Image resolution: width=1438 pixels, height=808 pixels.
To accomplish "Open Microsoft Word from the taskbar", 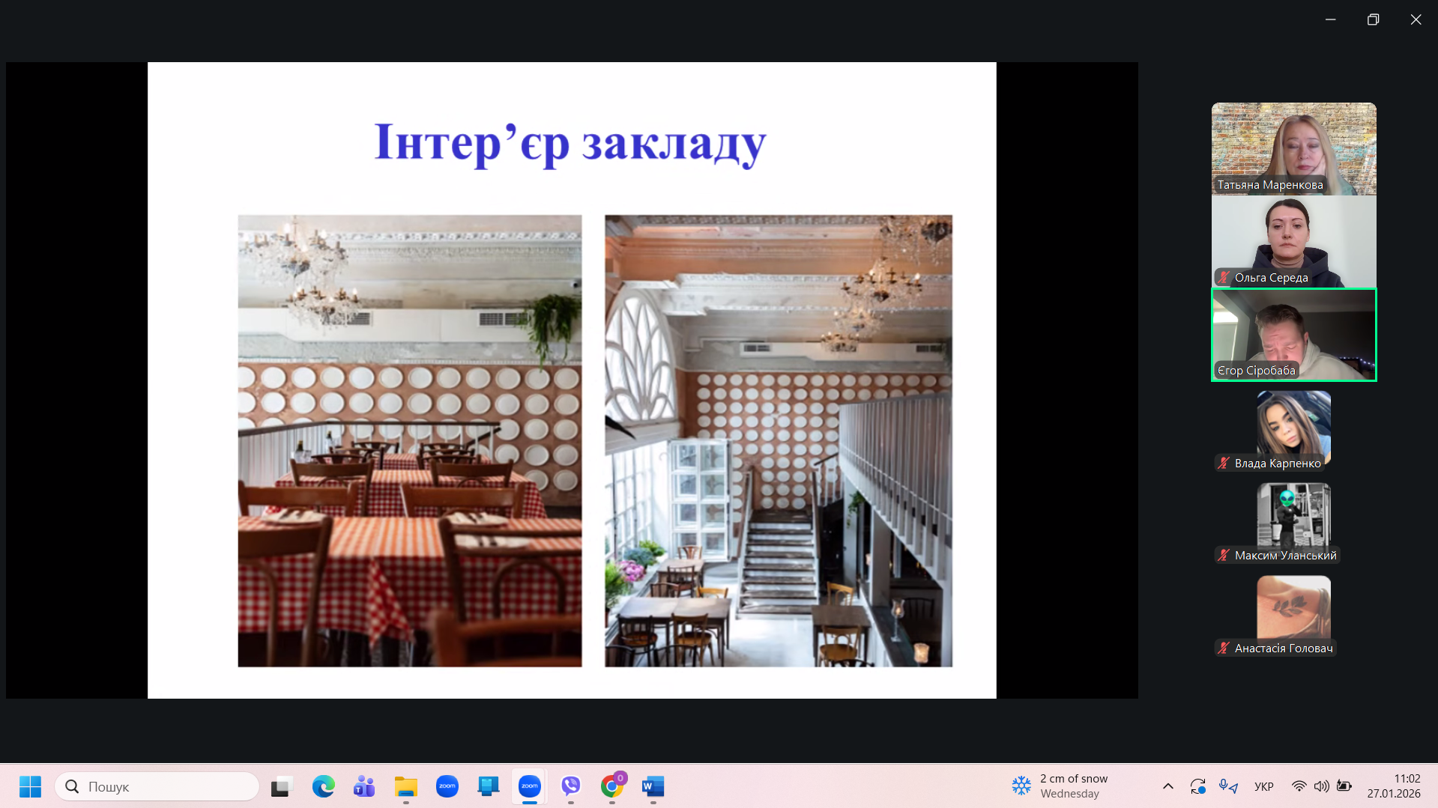I will click(653, 786).
